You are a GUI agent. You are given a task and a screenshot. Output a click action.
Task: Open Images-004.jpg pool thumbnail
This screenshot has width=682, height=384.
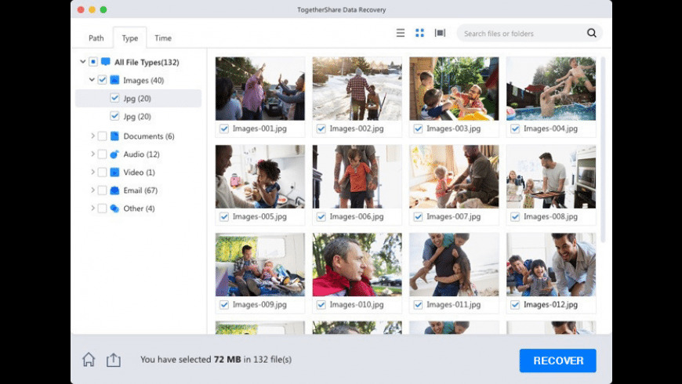click(551, 89)
